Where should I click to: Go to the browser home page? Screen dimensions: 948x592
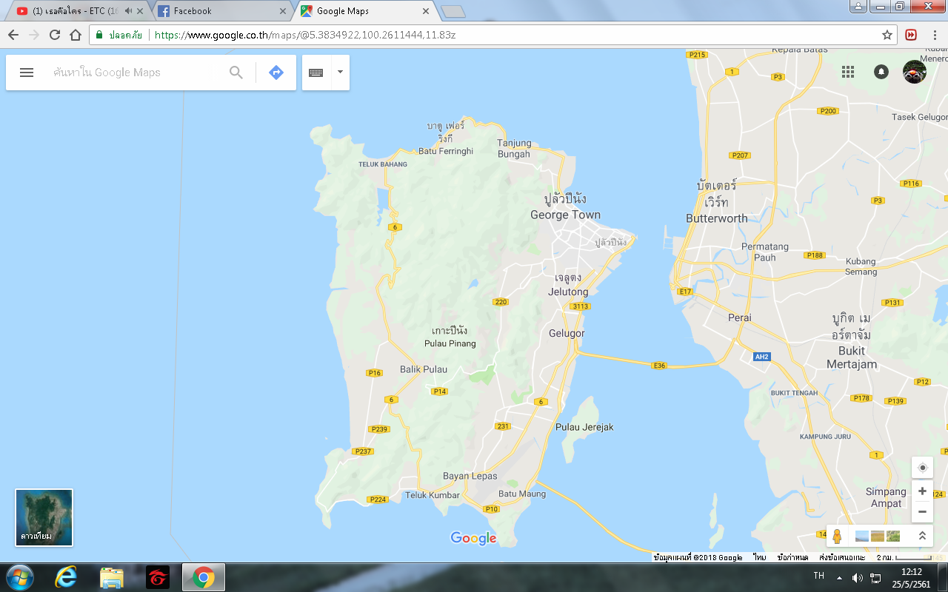pyautogui.click(x=76, y=35)
